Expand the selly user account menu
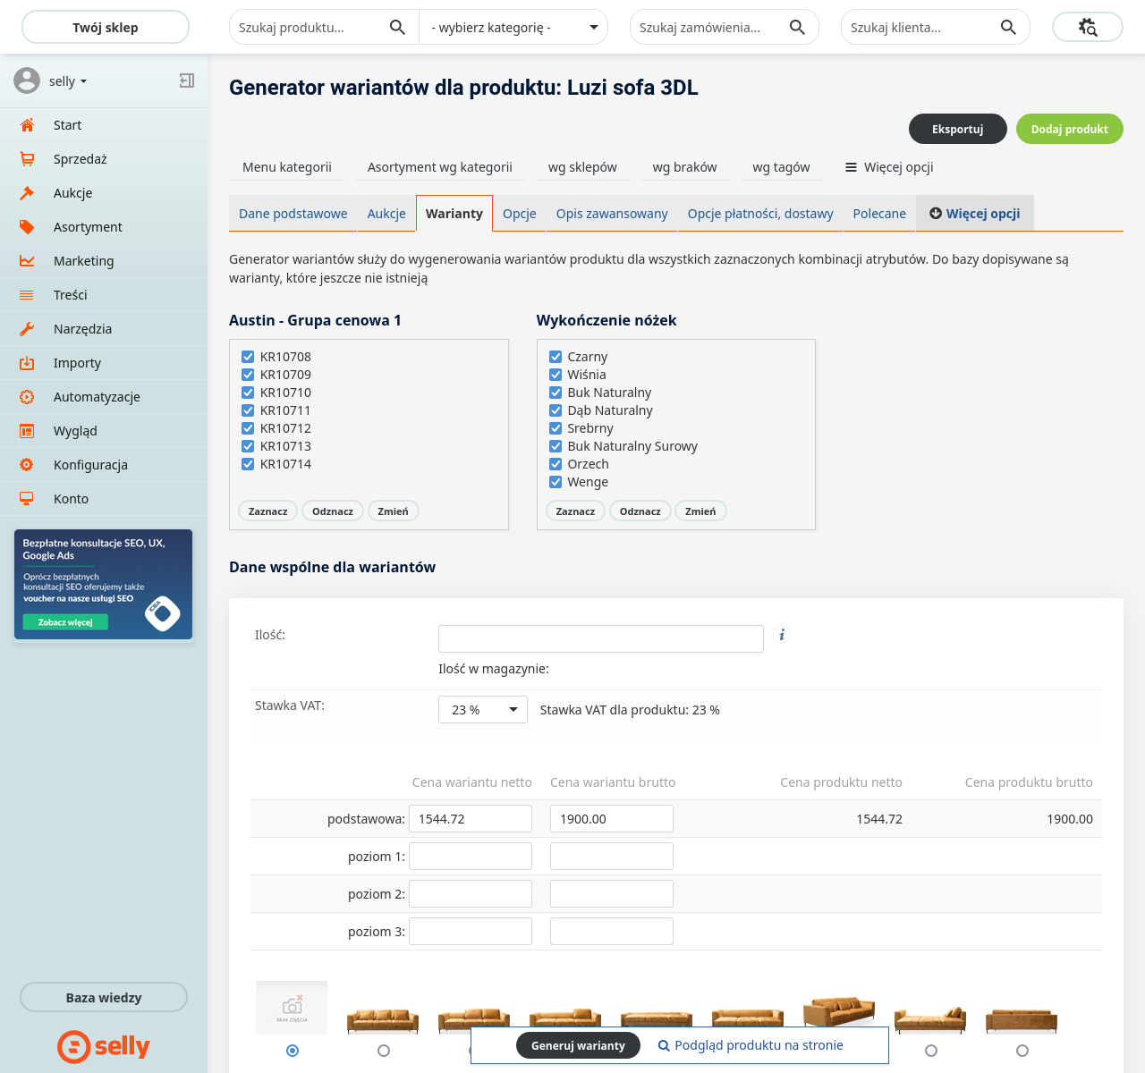 tap(68, 81)
